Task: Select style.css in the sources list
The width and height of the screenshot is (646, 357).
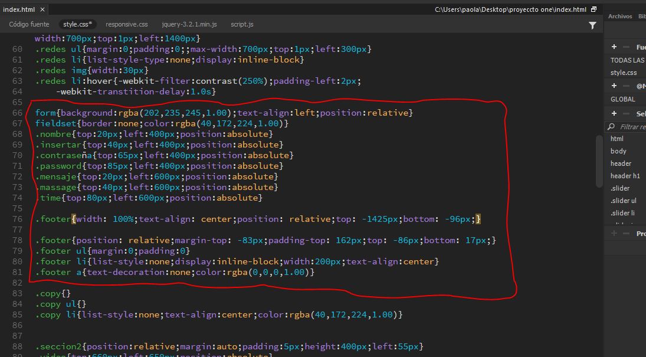Action: tap(624, 73)
